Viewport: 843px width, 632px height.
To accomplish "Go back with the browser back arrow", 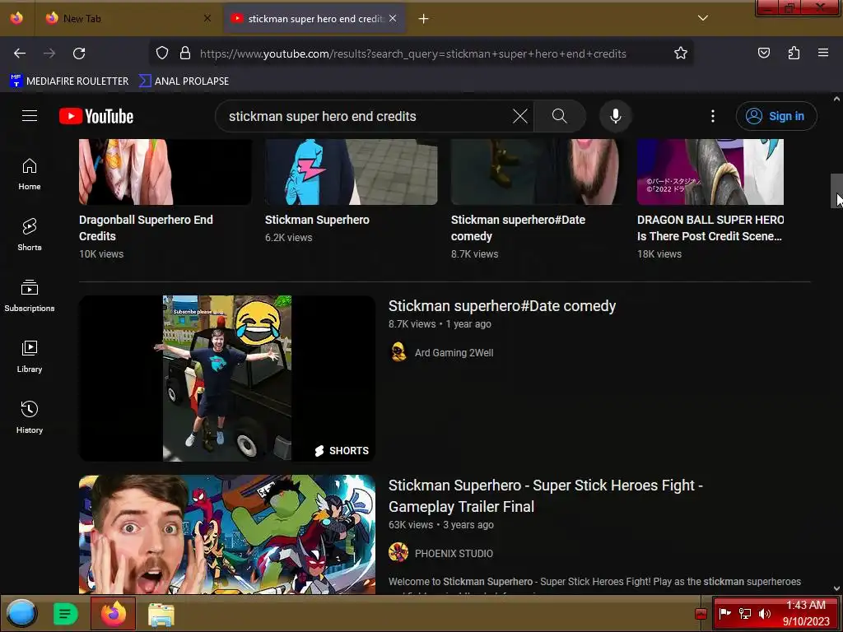I will pos(20,53).
